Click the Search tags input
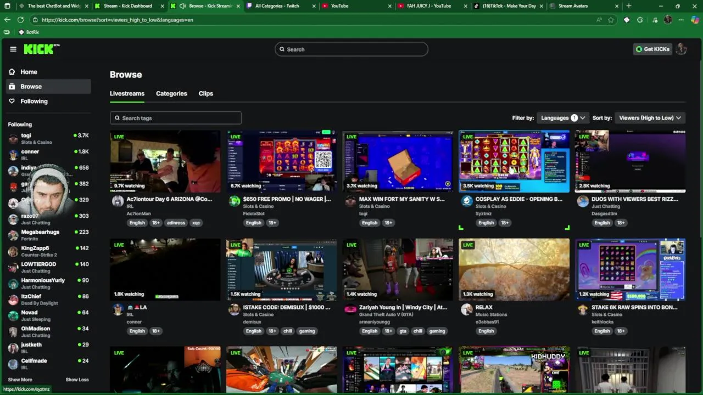 (176, 118)
